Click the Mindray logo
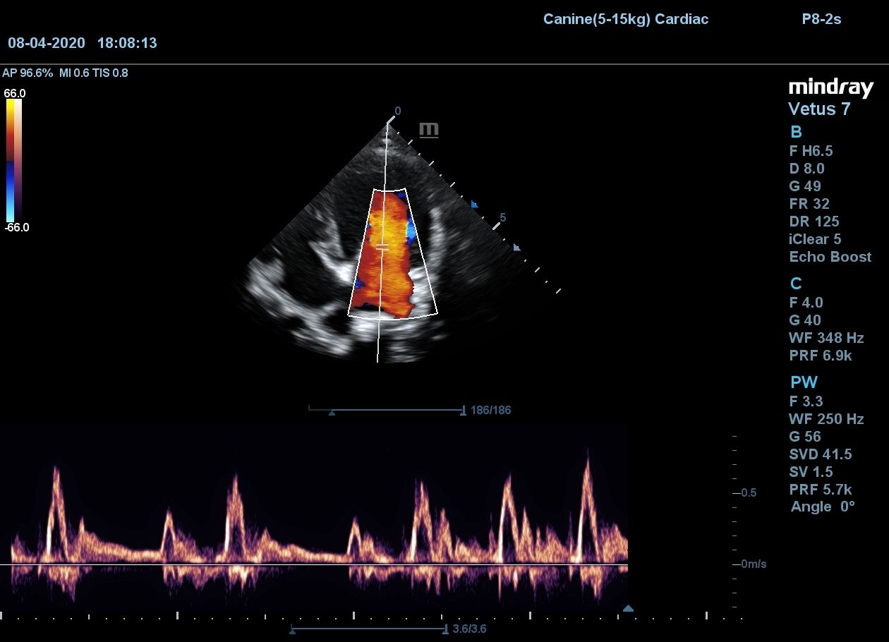889x642 pixels. click(x=830, y=87)
